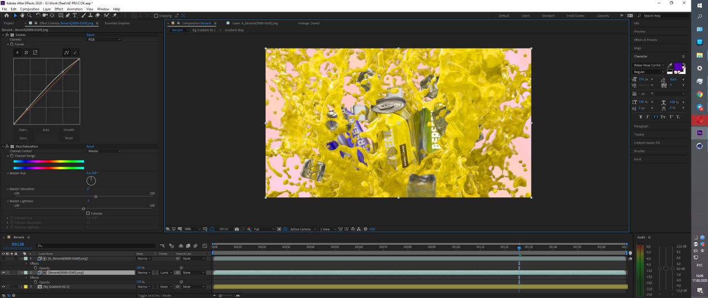Select the Clone Stamp tool
Screen dimensions: 708x298
[90, 15]
